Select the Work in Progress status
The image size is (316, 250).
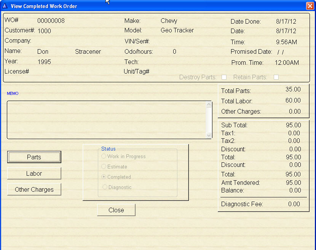[104, 156]
